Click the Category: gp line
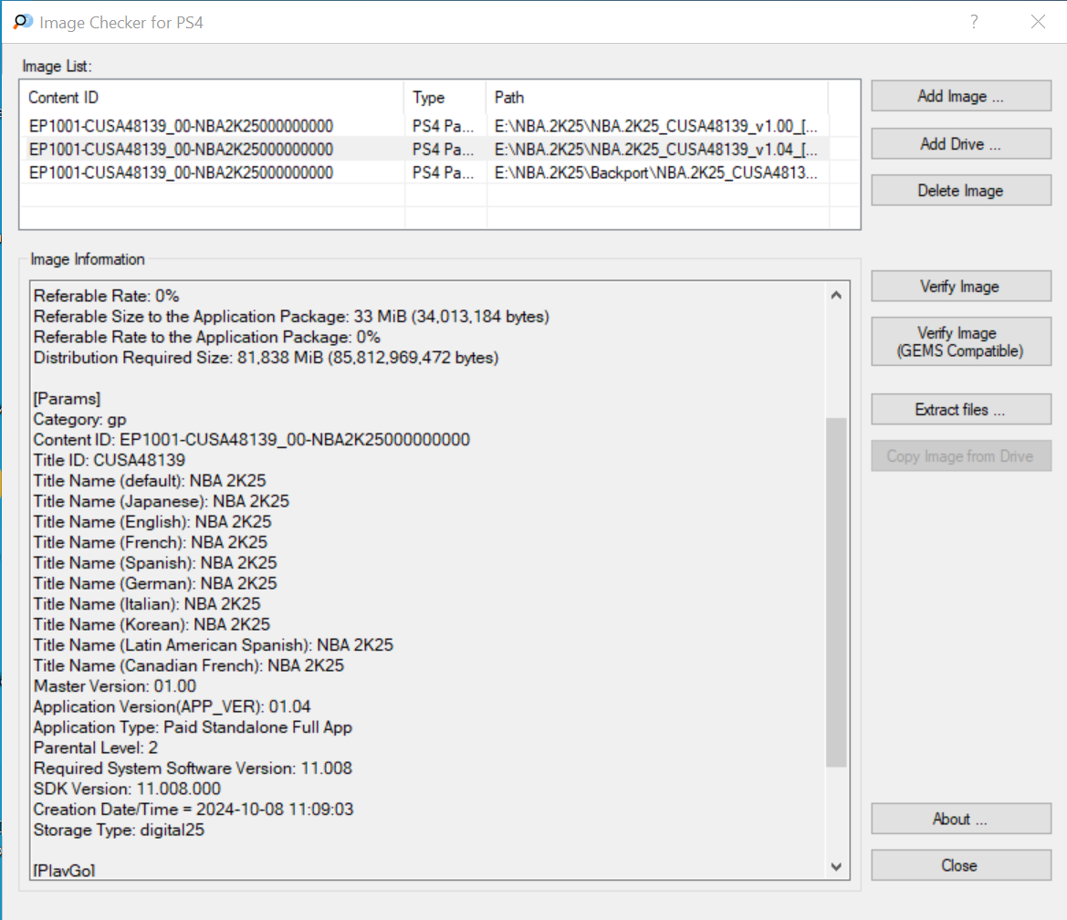The image size is (1067, 920). pos(80,419)
